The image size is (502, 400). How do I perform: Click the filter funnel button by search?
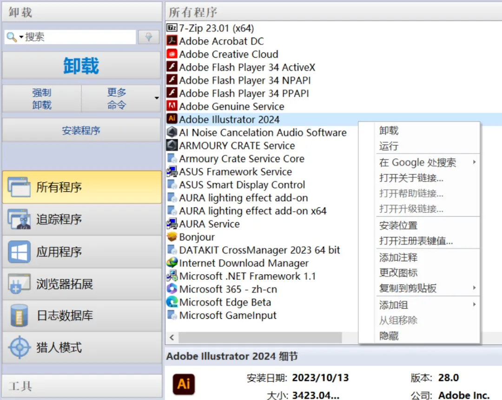pyautogui.click(x=149, y=37)
